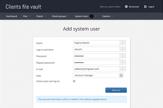Viewport: 163px width, 108px height.
Task: Click the asterisk icon in Password field
Action: pos(123,56)
